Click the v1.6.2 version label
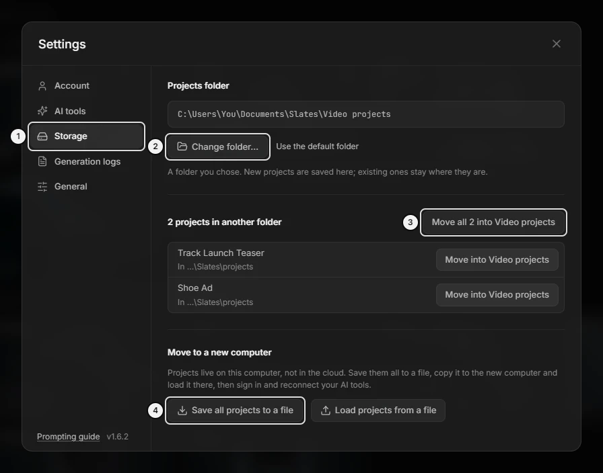Screen dimensions: 603x473 [x=118, y=437]
